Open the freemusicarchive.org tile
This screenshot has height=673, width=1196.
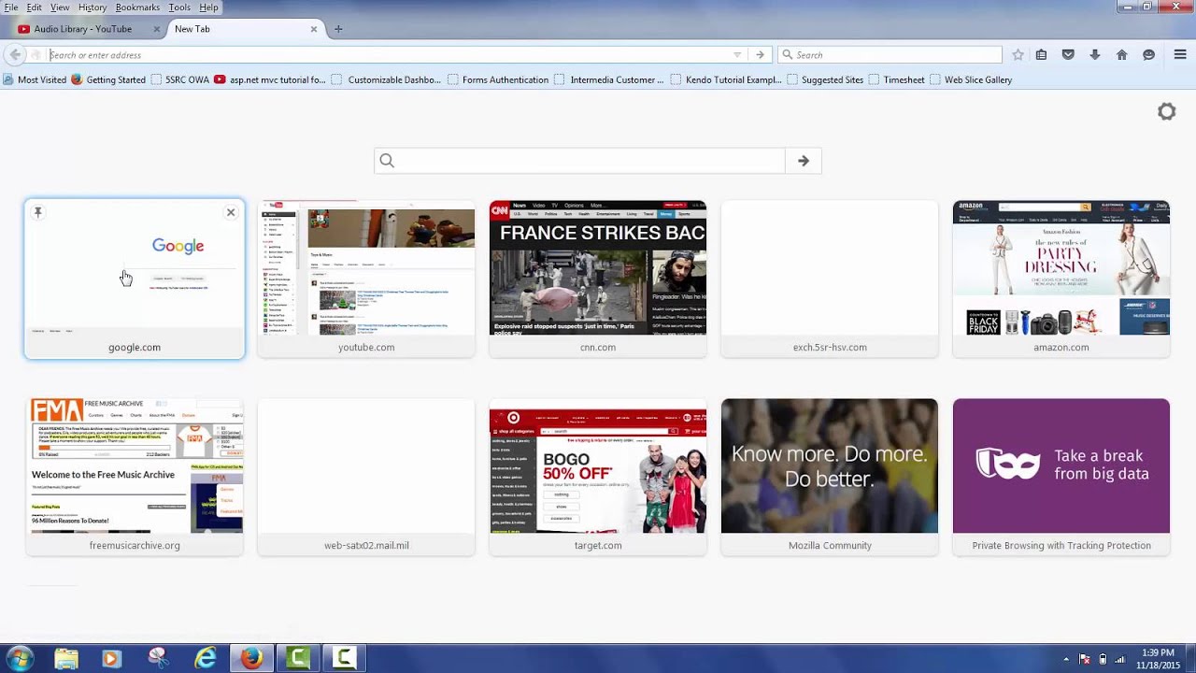coord(135,477)
